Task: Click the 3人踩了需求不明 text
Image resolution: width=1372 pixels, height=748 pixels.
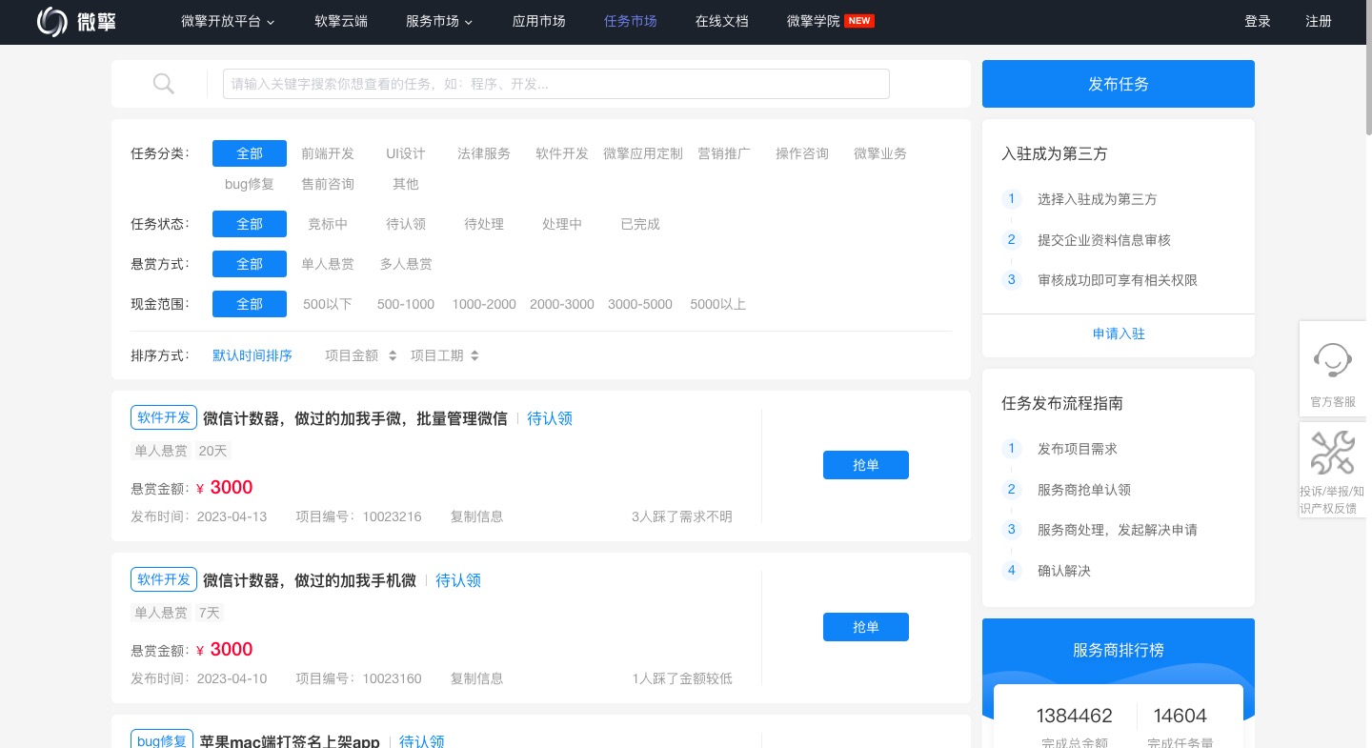Action: point(682,516)
